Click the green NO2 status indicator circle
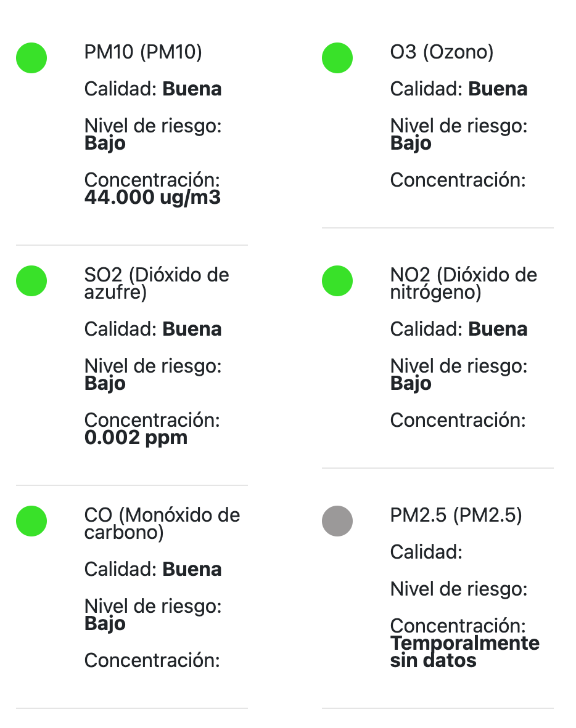The width and height of the screenshot is (576, 728). point(337,281)
